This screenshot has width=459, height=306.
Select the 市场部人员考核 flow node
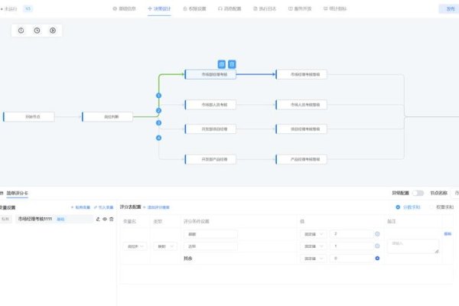(x=210, y=105)
